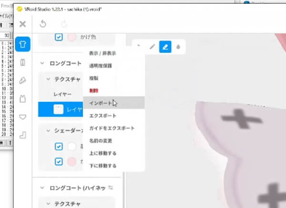Select the tops clothing category icon

click(23, 45)
